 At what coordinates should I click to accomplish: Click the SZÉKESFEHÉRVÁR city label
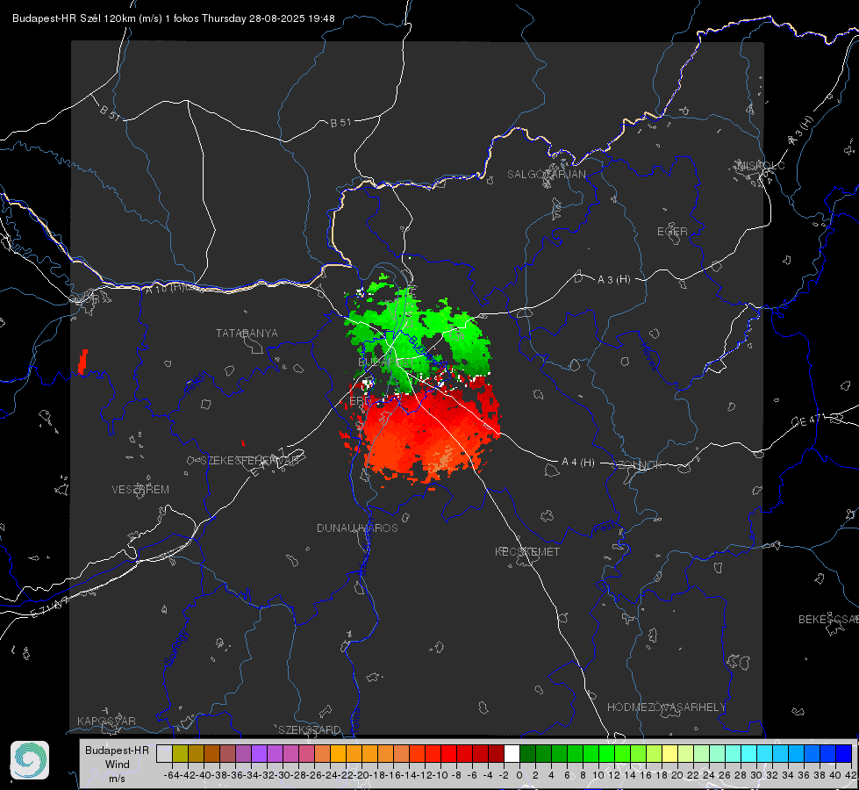pyautogui.click(x=249, y=461)
